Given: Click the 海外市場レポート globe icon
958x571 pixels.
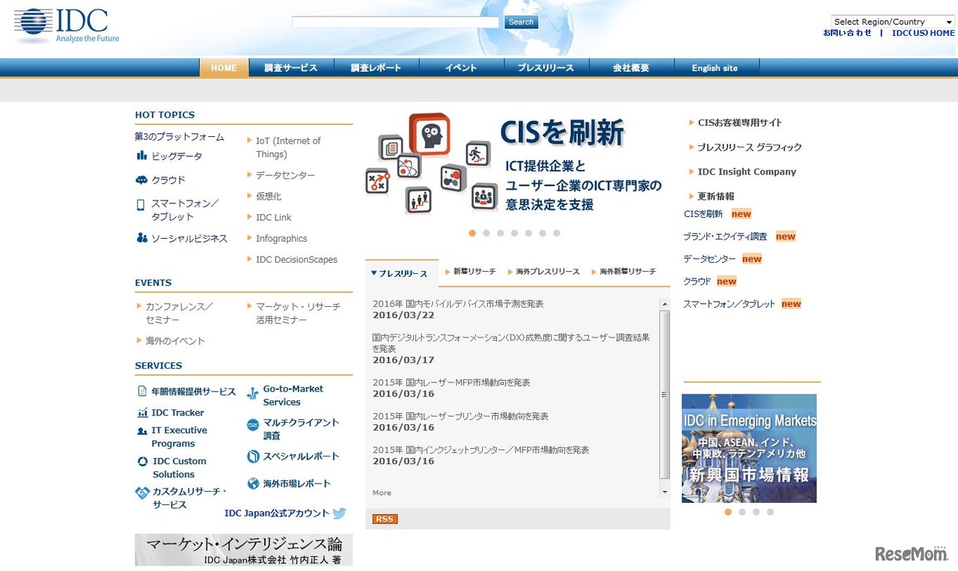Looking at the screenshot, I should (x=253, y=483).
